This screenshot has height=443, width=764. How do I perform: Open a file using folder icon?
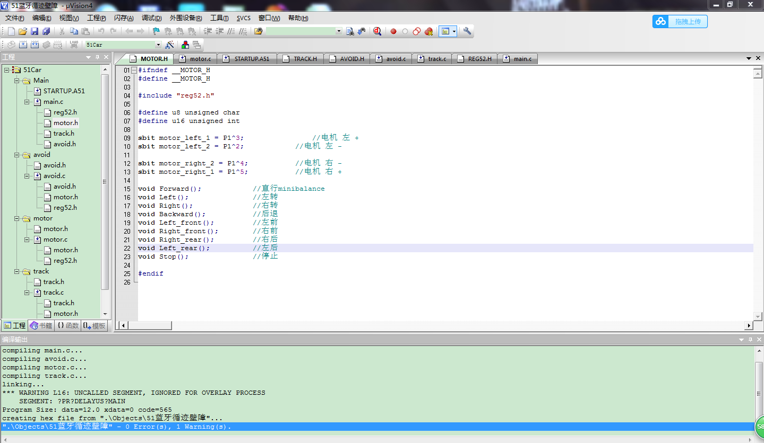23,31
